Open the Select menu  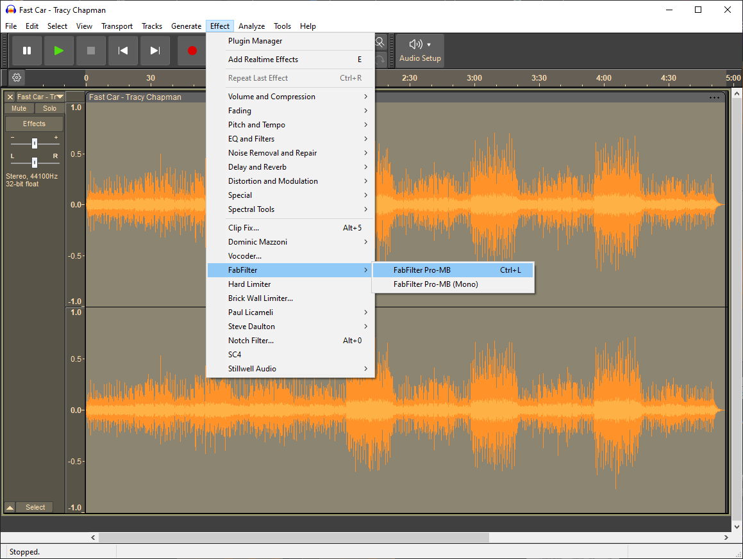tap(57, 26)
